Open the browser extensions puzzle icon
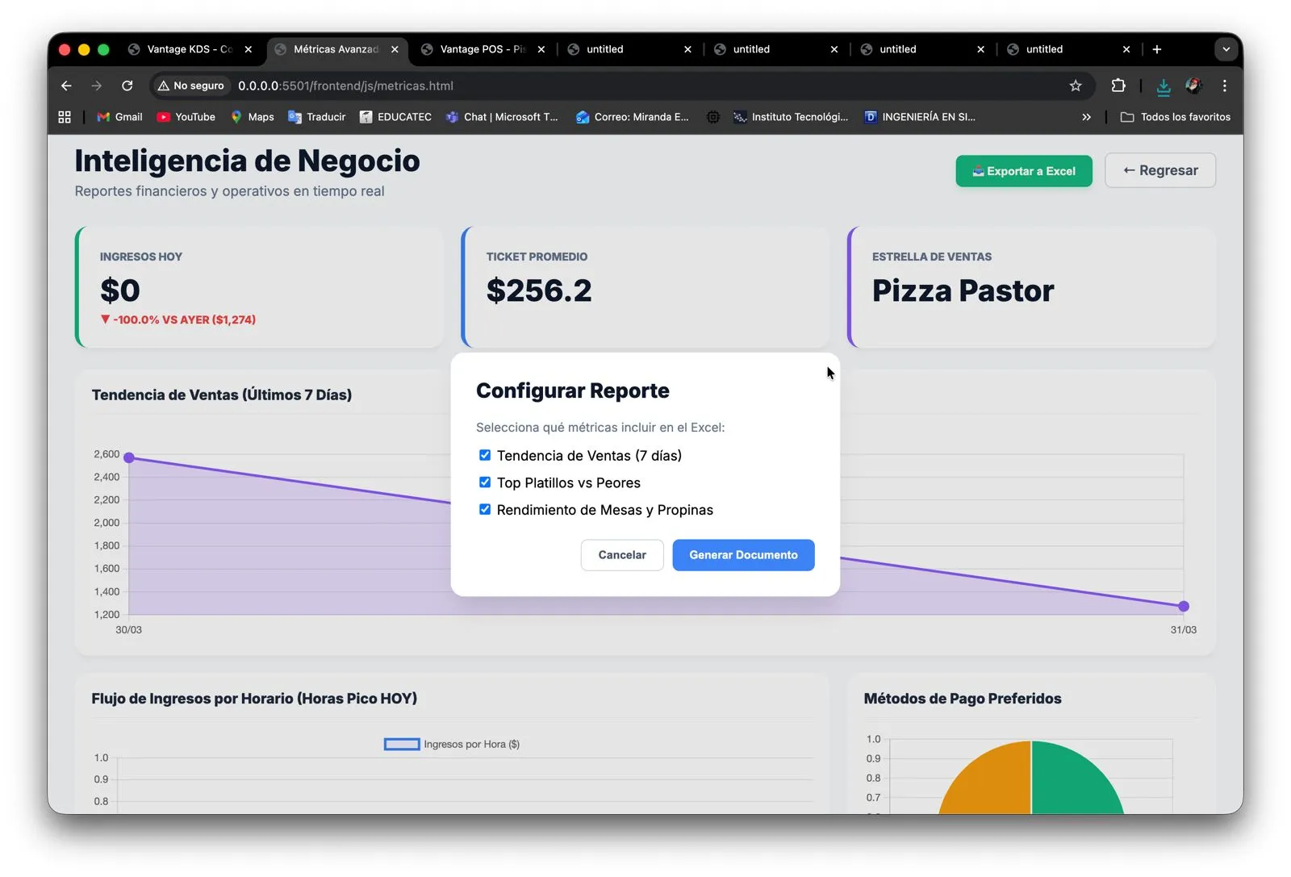The height and width of the screenshot is (877, 1291). (1118, 86)
